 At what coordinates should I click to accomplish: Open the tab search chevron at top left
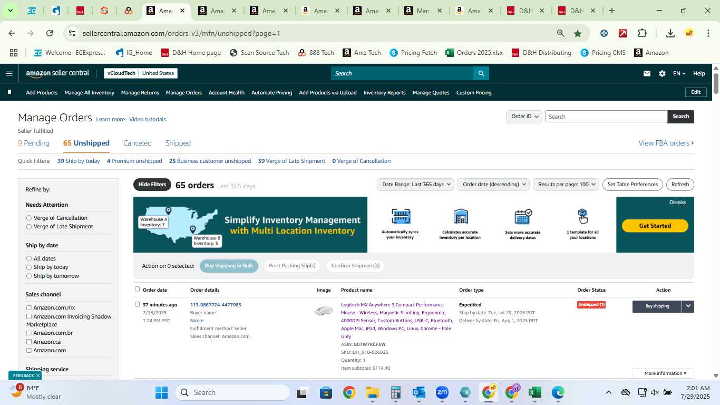click(x=10, y=11)
